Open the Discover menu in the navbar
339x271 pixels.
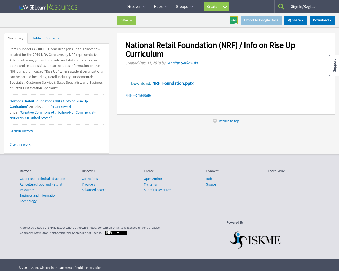(134, 6)
